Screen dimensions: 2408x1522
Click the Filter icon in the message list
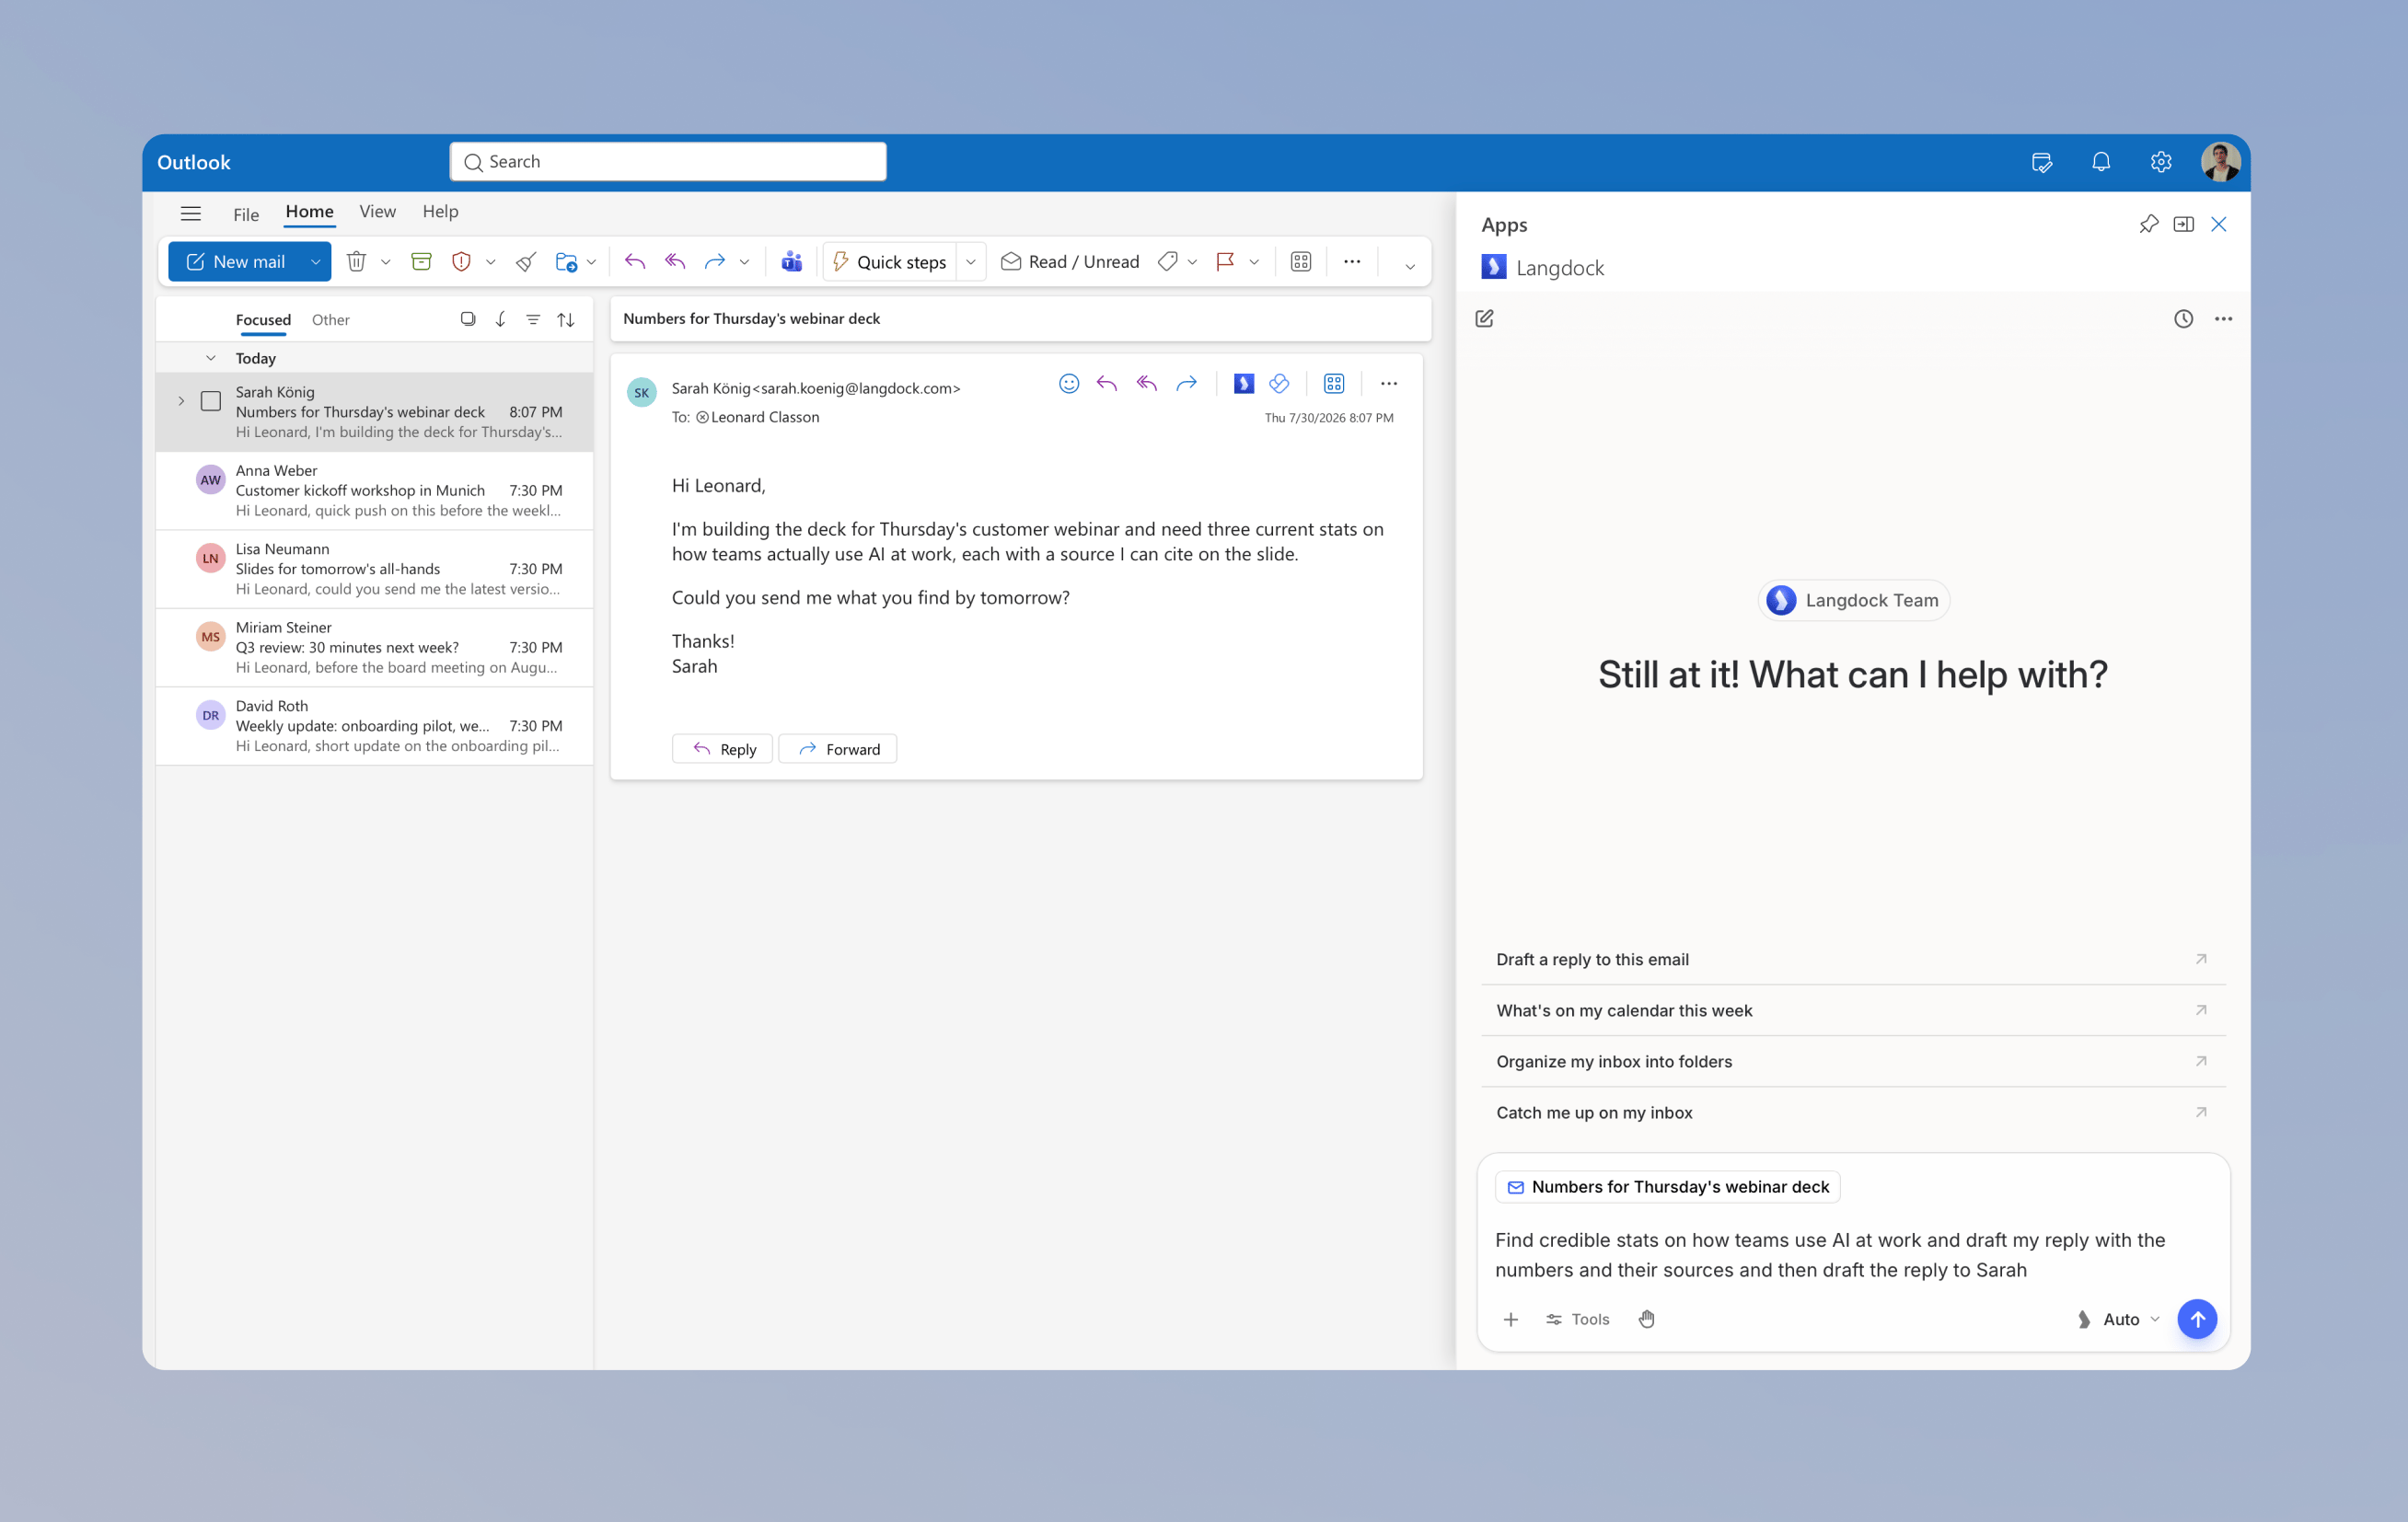(533, 320)
